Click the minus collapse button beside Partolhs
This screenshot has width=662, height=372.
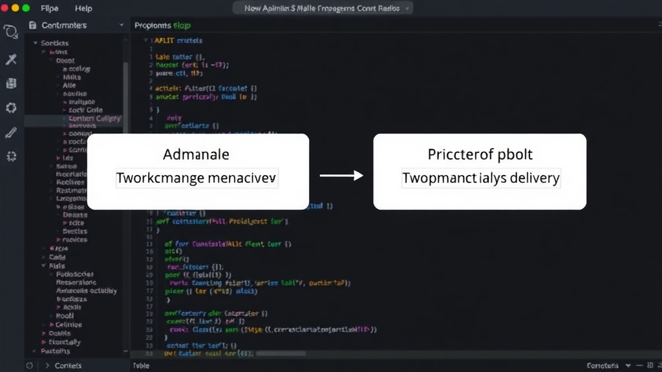(125, 351)
